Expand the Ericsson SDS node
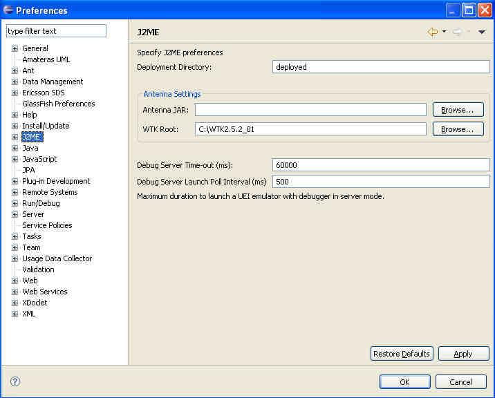This screenshot has width=495, height=398. pos(15,93)
